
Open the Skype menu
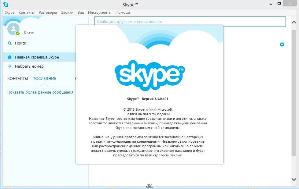click(x=9, y=12)
